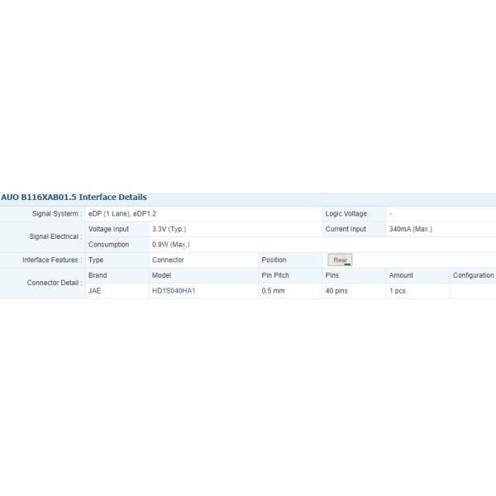Click the Rear position button
Image resolution: width=496 pixels, height=496 pixels.
pyautogui.click(x=340, y=260)
